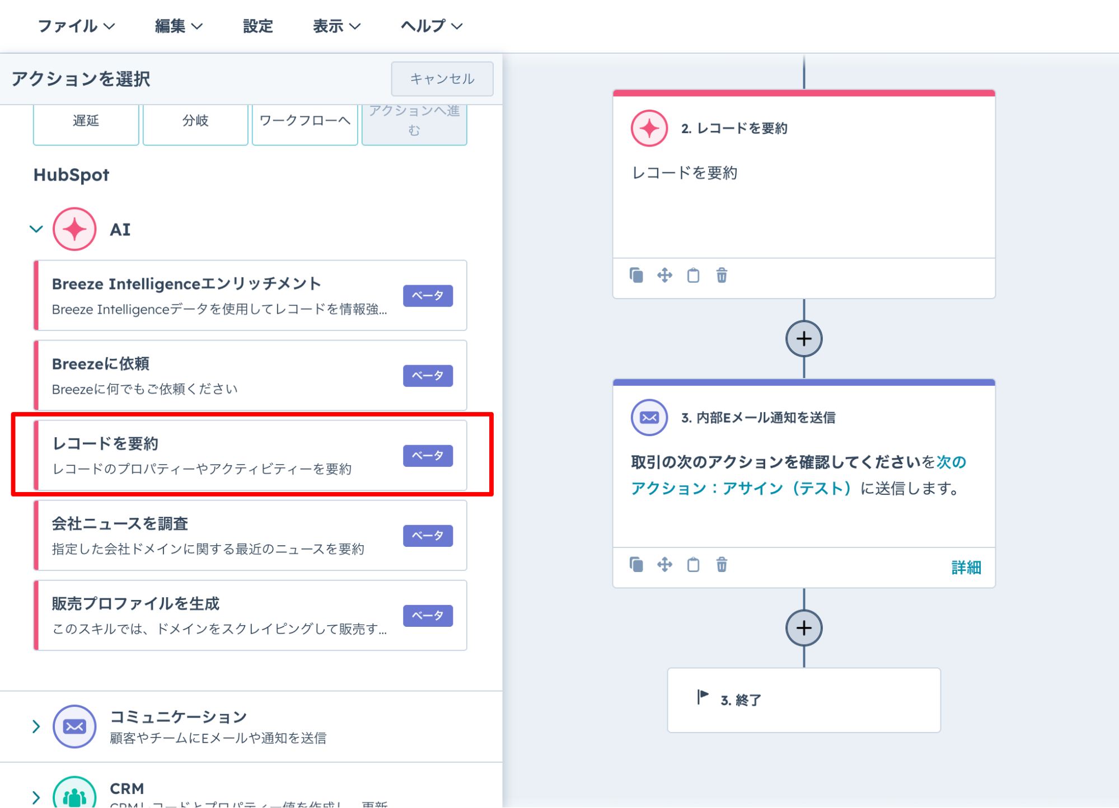Image resolution: width=1119 pixels, height=808 pixels.
Task: Select the 会社ニュースを調査 action
Action: pyautogui.click(x=250, y=535)
